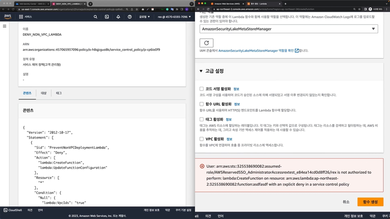Open the hamburger side navigation menu
The width and height of the screenshot is (390, 219).
tap(4, 26)
